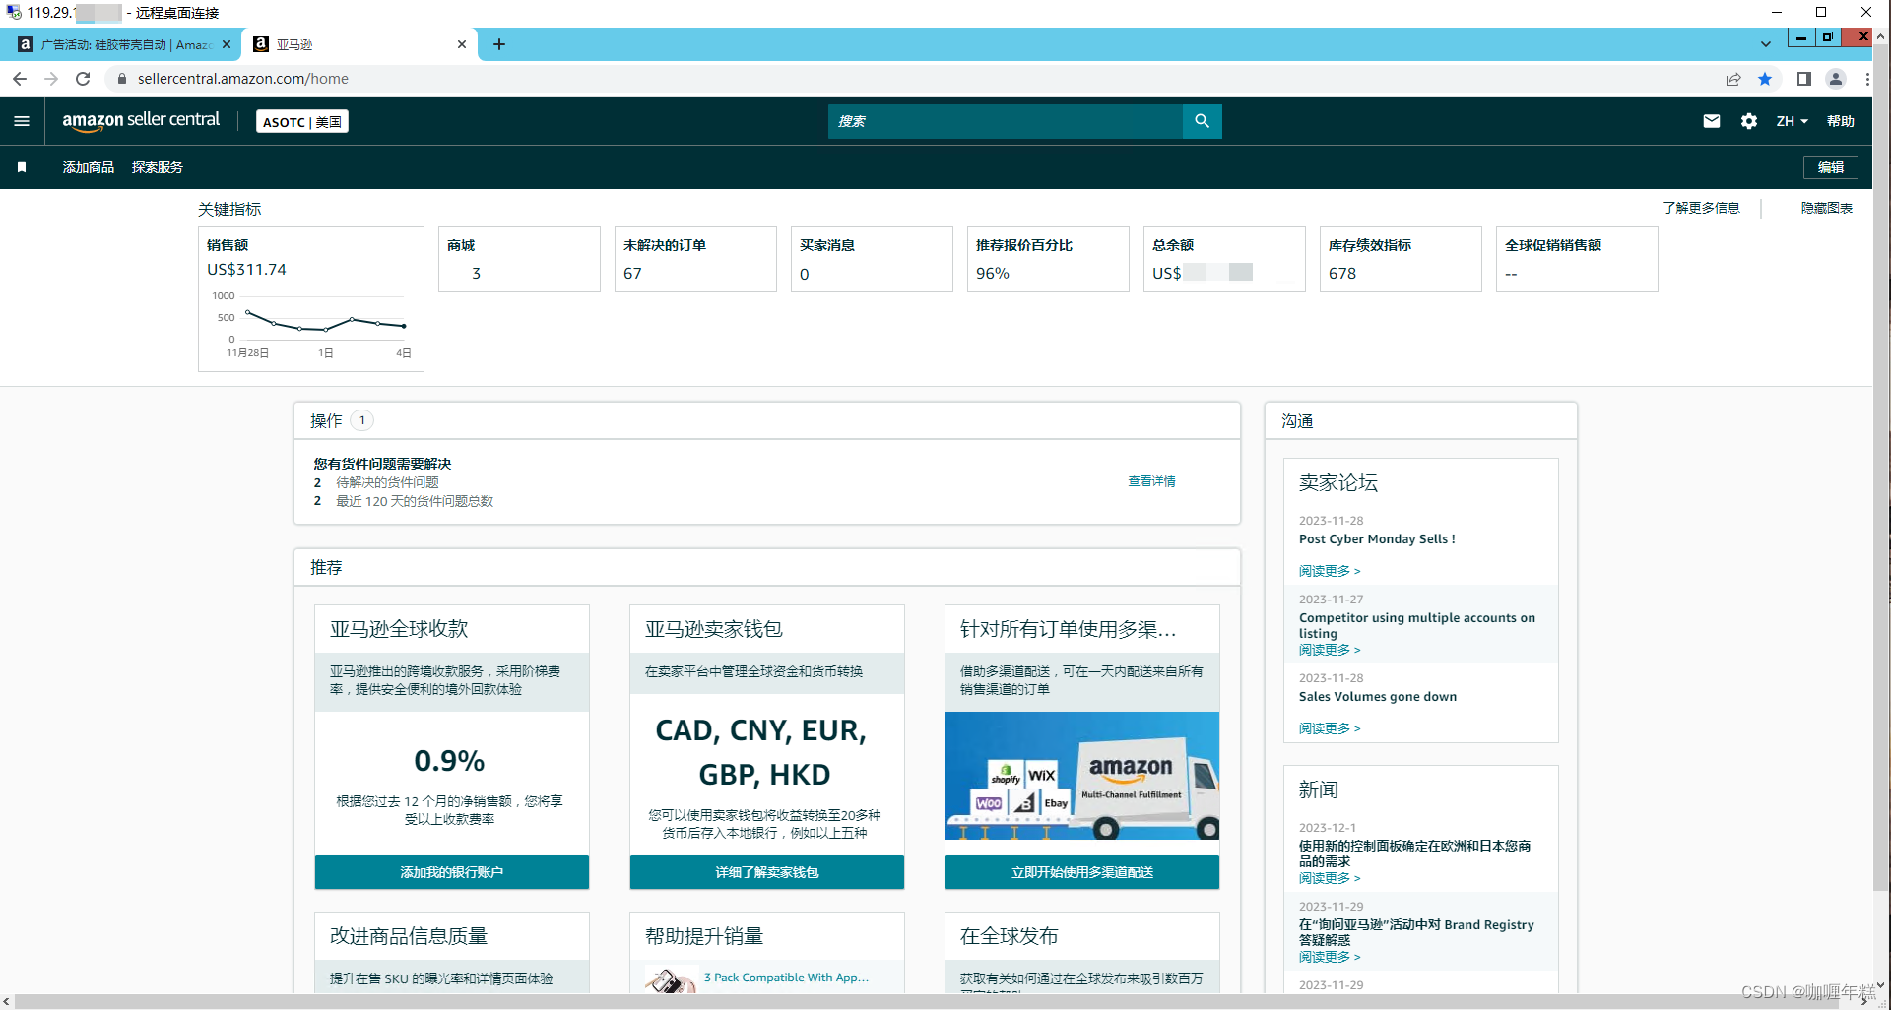Image resolution: width=1891 pixels, height=1010 pixels.
Task: Click the bookmark flag icon in the favorites bar
Action: pos(22,167)
